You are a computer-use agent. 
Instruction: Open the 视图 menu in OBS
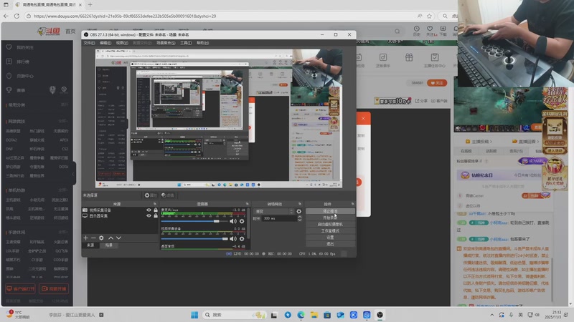click(x=122, y=43)
